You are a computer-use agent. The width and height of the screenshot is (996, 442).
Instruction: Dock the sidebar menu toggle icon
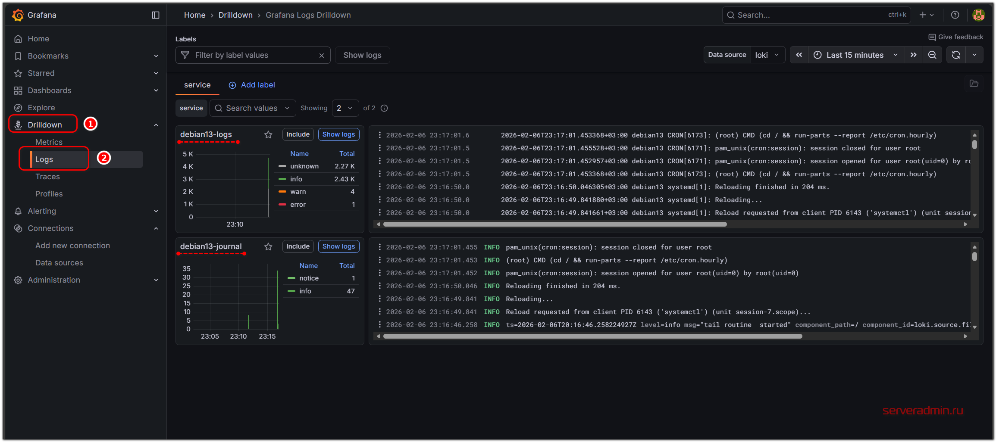click(156, 15)
